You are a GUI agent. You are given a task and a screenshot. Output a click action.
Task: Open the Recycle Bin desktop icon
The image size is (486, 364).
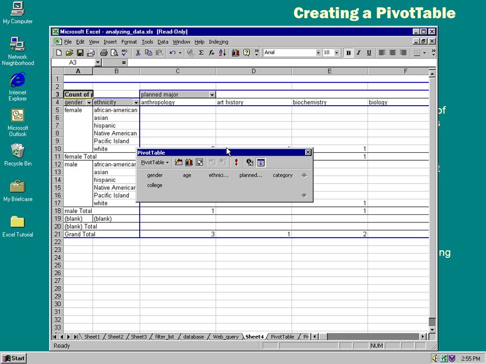(18, 155)
